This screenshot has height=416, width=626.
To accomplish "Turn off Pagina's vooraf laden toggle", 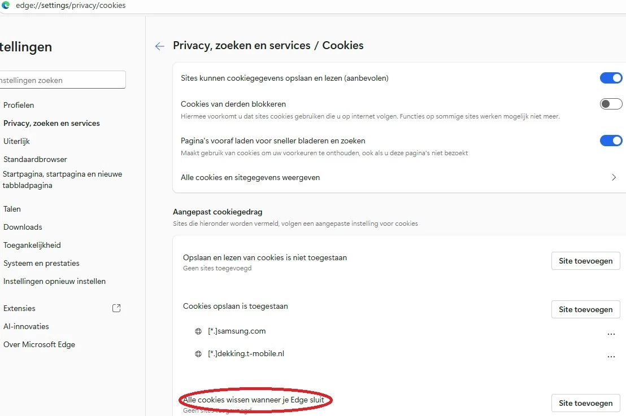I will pos(611,141).
